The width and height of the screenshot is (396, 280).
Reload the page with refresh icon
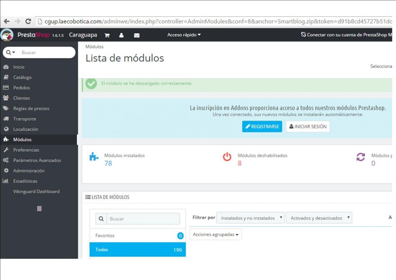pos(28,21)
